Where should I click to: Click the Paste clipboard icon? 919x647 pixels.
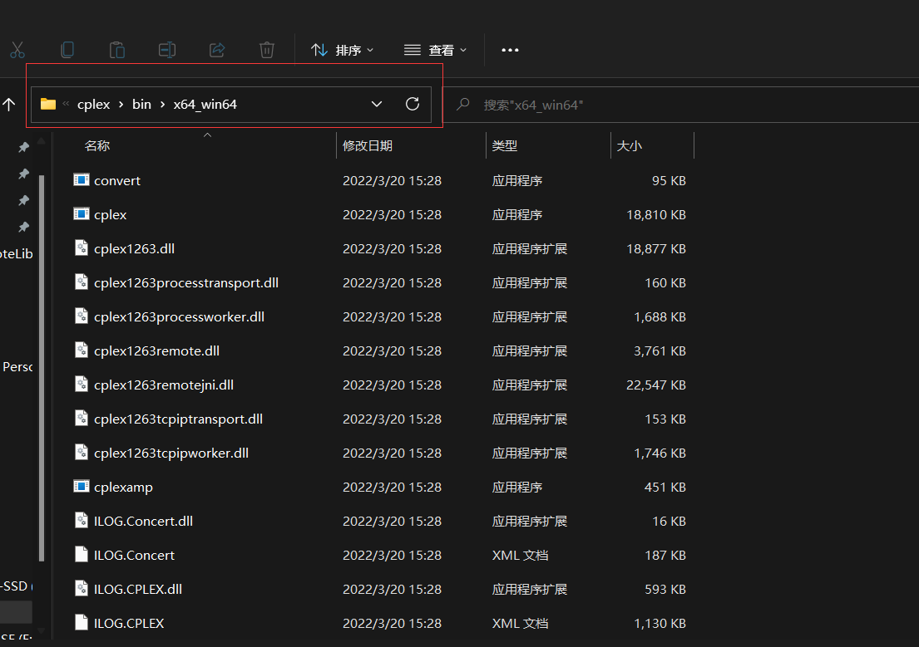(x=117, y=50)
